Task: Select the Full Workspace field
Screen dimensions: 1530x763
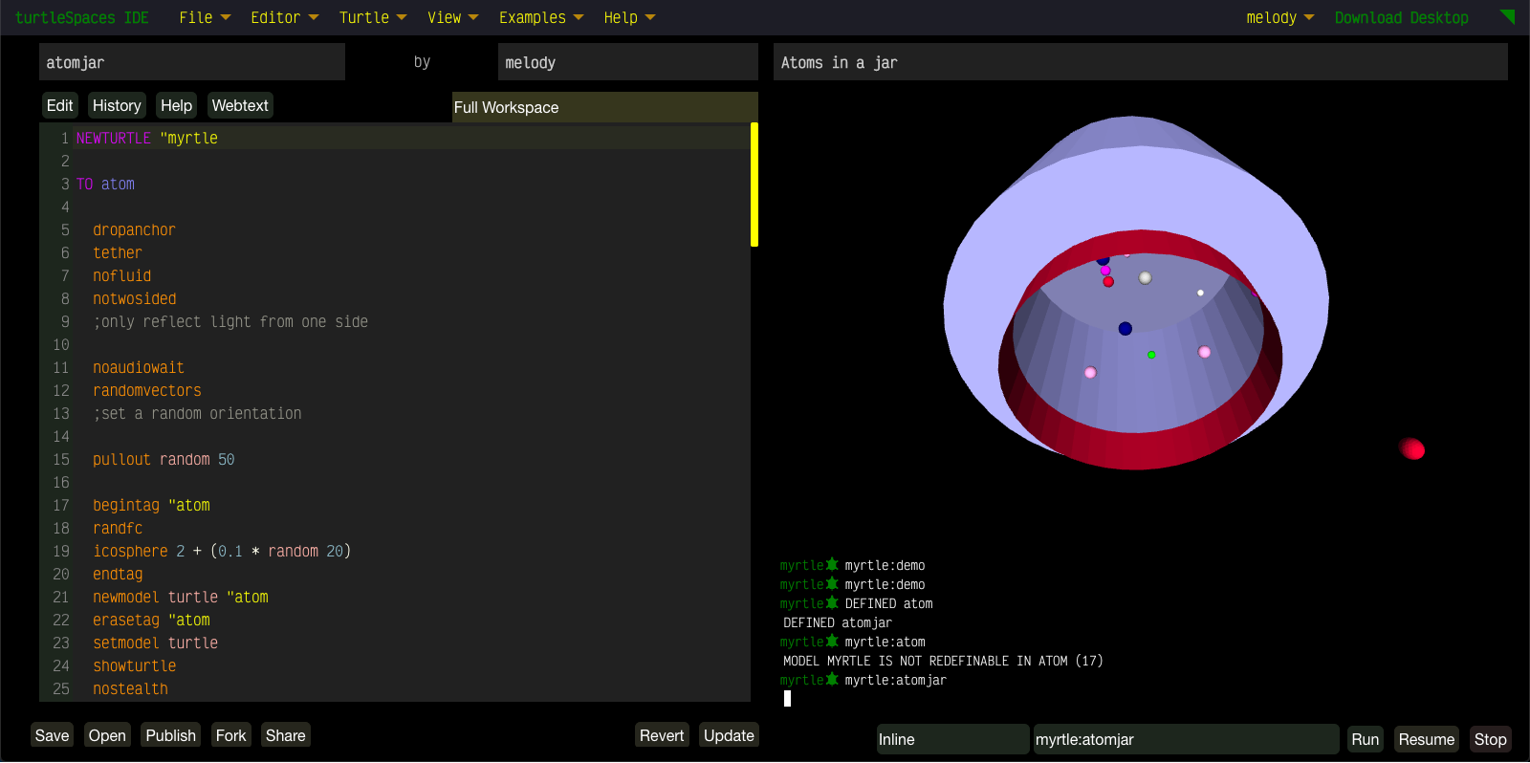Action: 604,107
